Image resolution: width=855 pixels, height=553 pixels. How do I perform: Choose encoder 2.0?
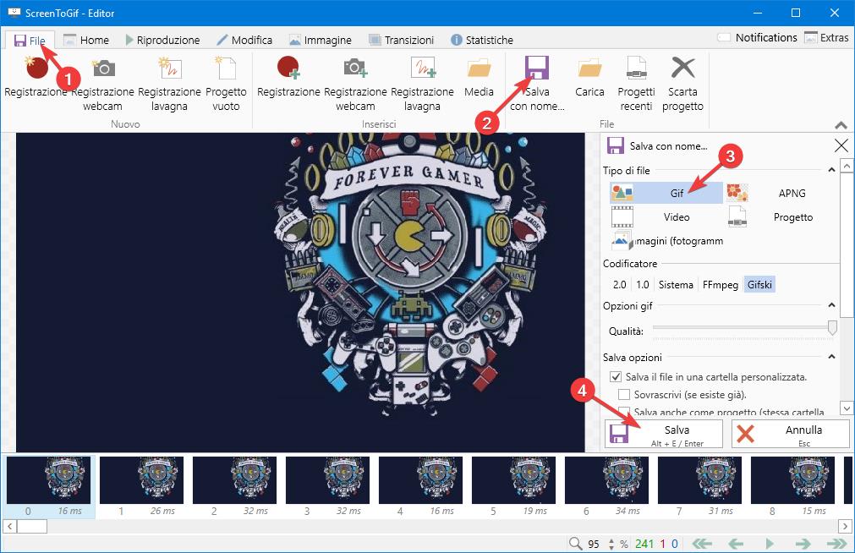click(619, 285)
